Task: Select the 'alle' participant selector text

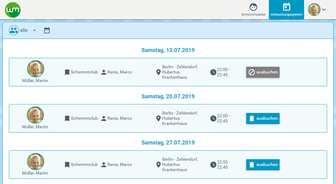Action: pyautogui.click(x=24, y=30)
